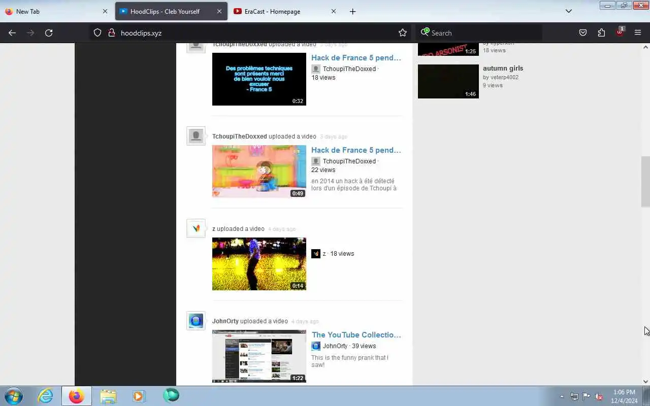Click JohnOrty channel name beside 39 views
This screenshot has width=650, height=406.
[335, 346]
